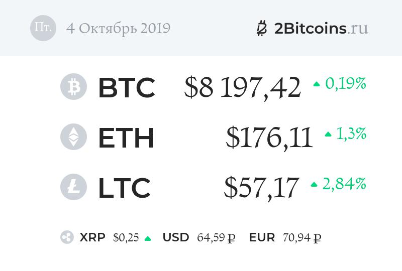Click the Litecoin price $57,17
This screenshot has width=402, height=271.
[x=261, y=188]
